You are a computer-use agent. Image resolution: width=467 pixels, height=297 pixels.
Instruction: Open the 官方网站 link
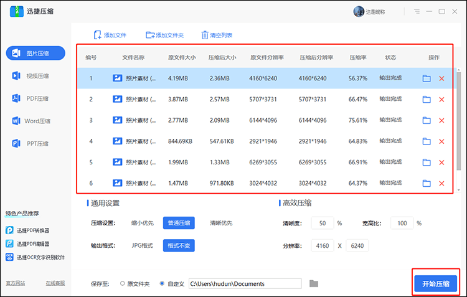(x=17, y=283)
